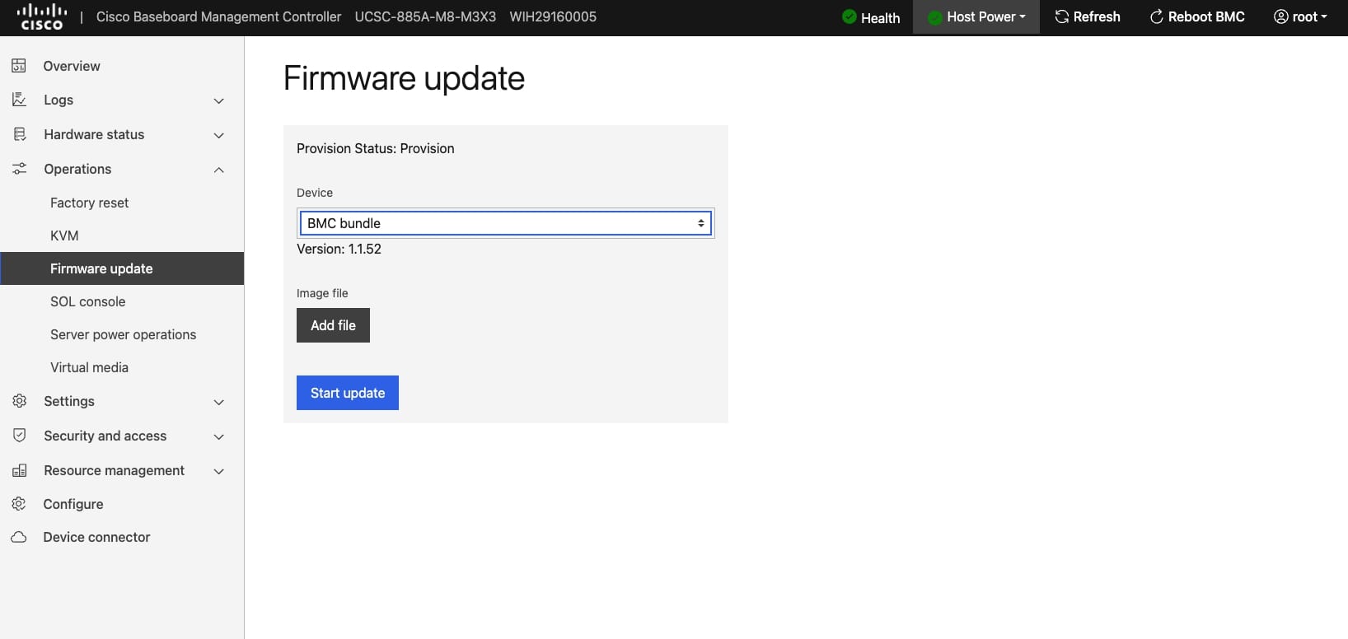Viewport: 1348px width, 639px height.
Task: Click the Start update button
Action: (x=348, y=393)
